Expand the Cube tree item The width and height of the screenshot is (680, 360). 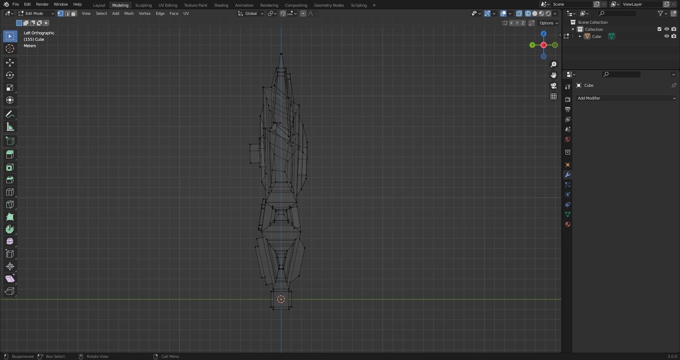580,36
